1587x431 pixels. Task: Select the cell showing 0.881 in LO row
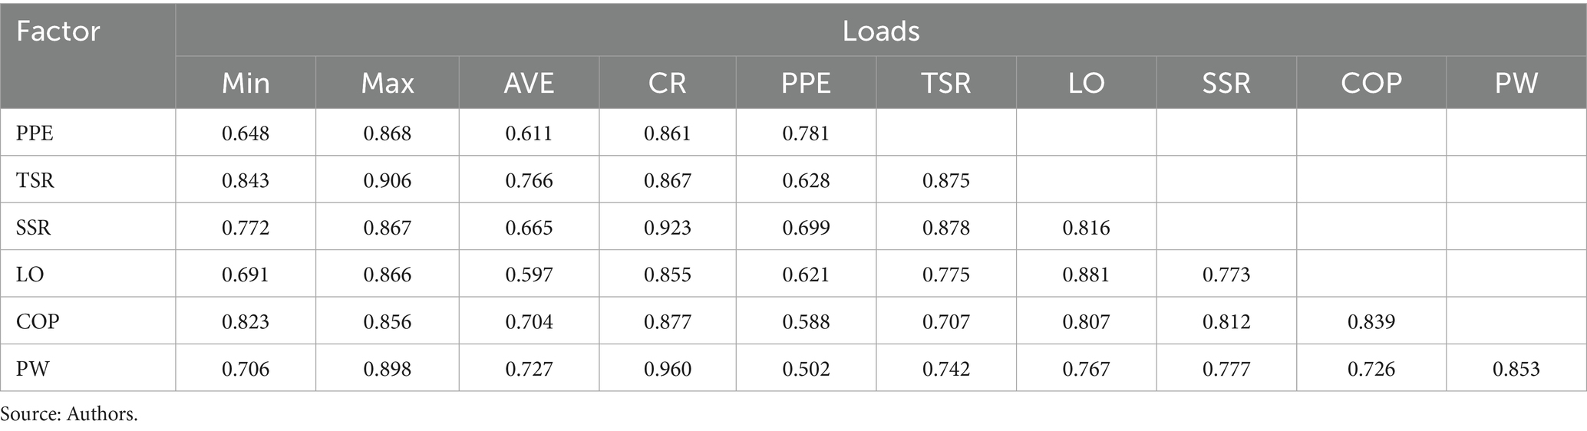click(1086, 274)
